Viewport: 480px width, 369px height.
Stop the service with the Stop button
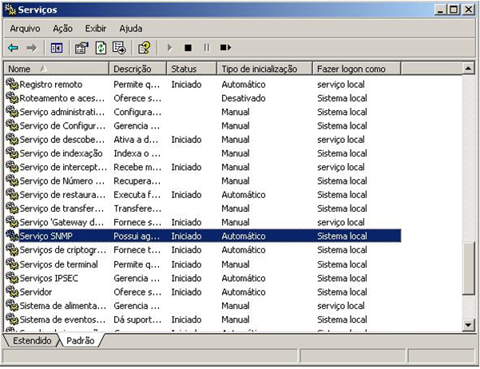[188, 48]
